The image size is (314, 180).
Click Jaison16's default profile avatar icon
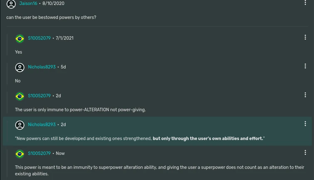[x=11, y=4]
